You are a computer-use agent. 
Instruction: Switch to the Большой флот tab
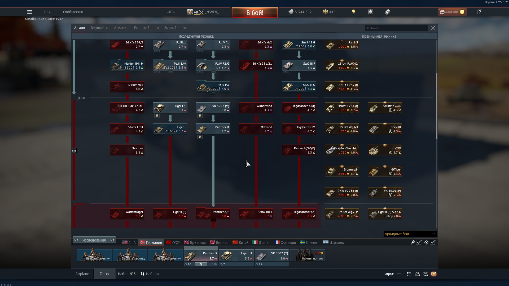pos(147,28)
